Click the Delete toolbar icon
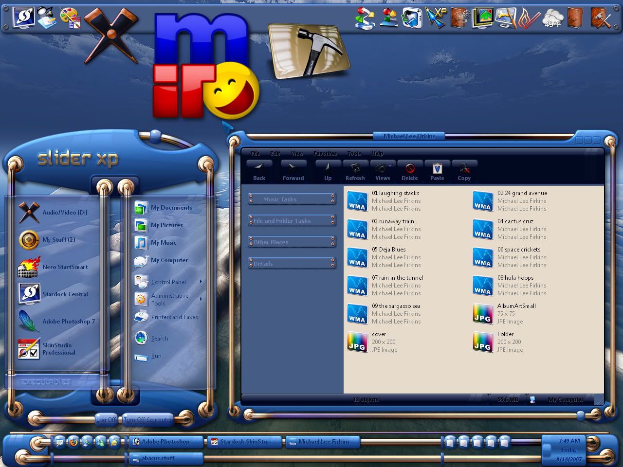Screen dimensions: 623x467 [x=409, y=171]
